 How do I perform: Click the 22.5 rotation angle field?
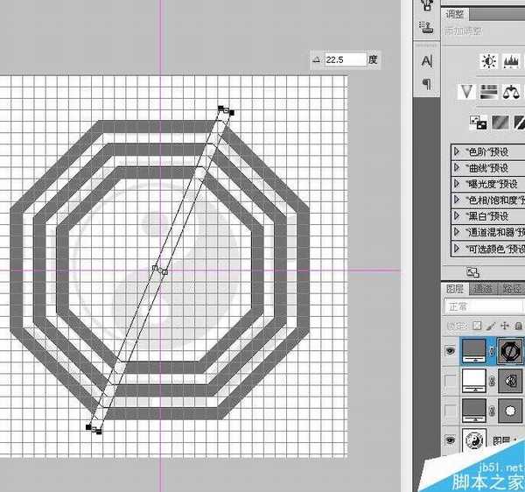[x=346, y=60]
